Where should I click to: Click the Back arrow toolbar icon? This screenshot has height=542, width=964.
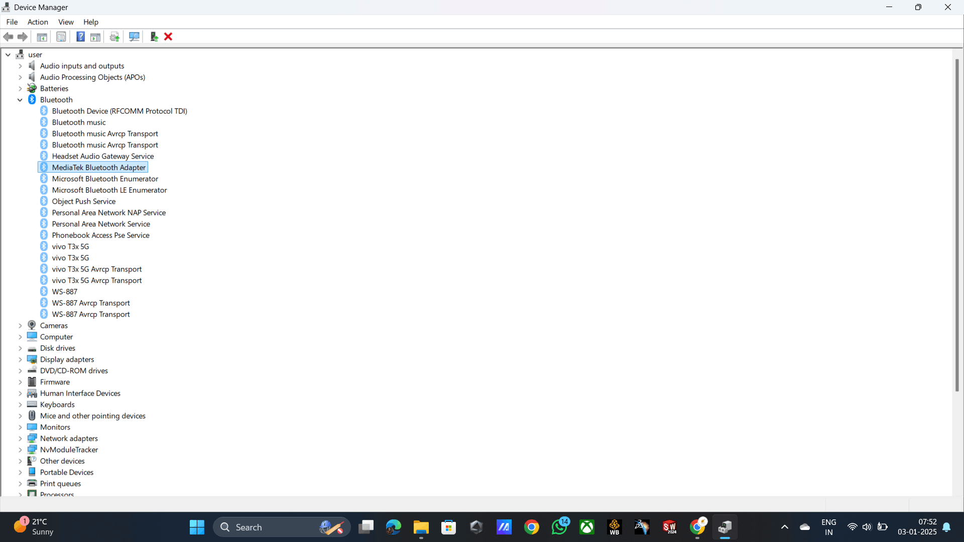tap(9, 37)
